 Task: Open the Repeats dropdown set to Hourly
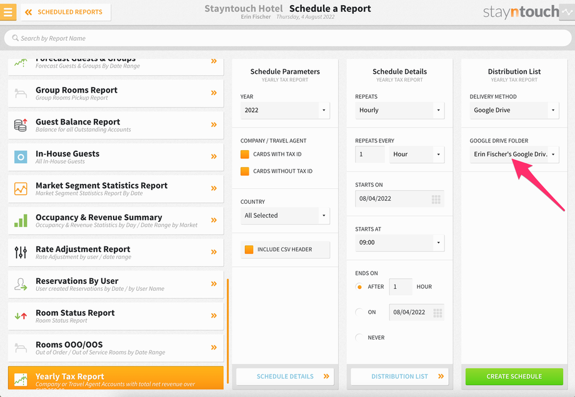(400, 111)
